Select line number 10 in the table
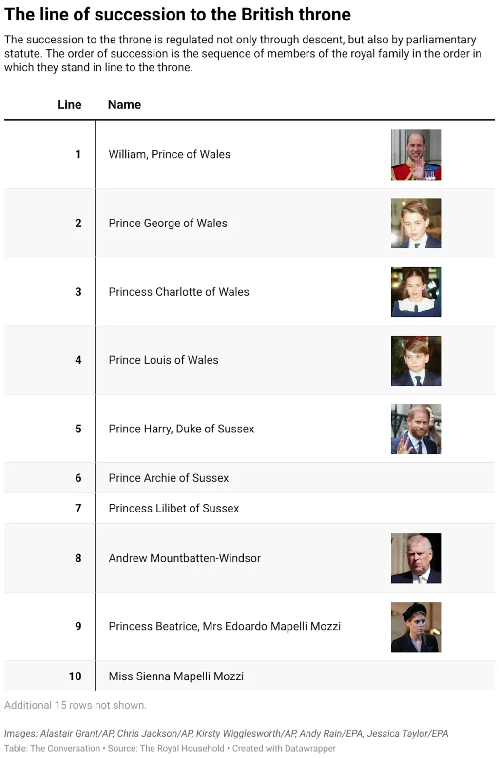The height and width of the screenshot is (758, 499). (x=75, y=676)
